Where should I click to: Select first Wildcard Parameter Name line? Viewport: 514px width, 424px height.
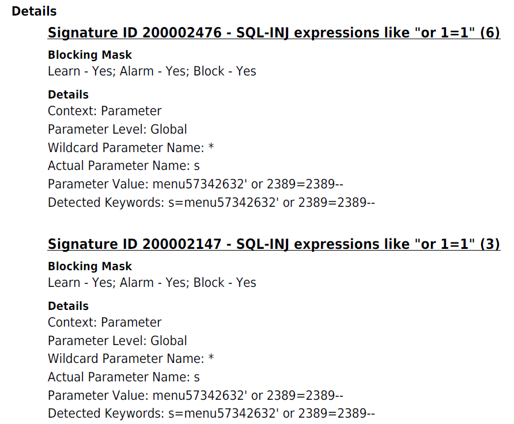click(x=131, y=147)
